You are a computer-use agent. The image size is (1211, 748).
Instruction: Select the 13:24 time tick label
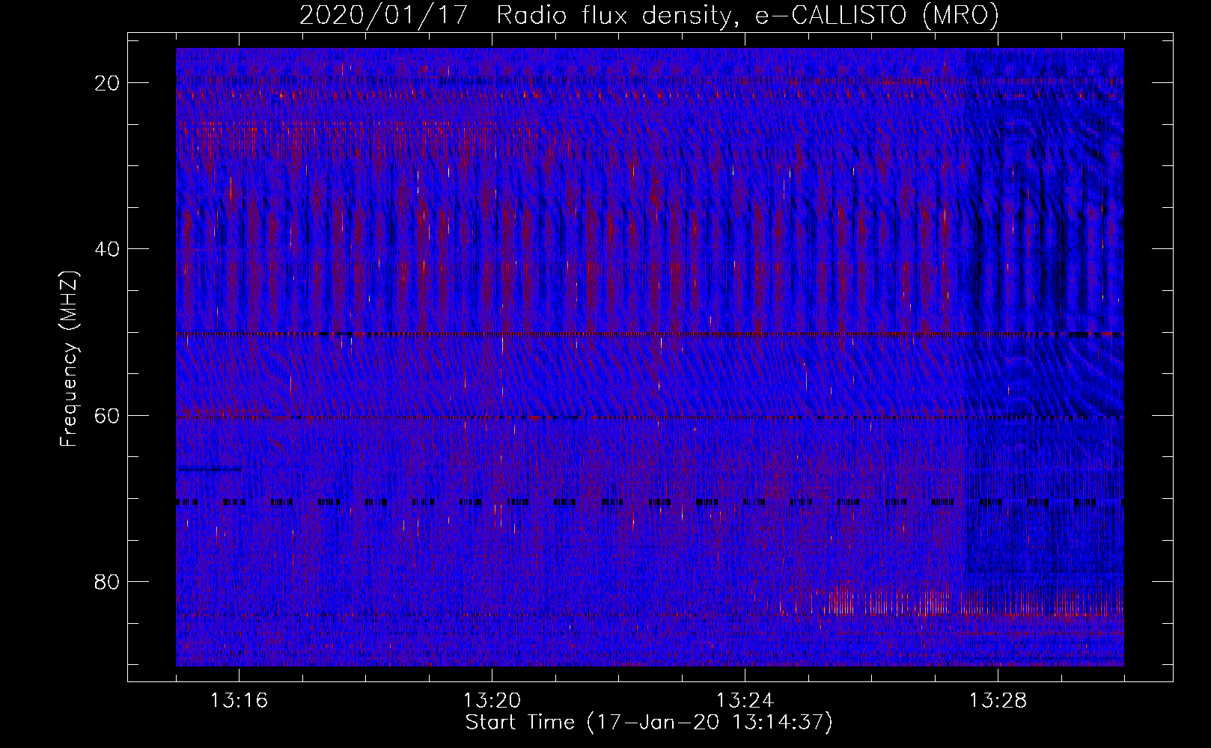[745, 701]
